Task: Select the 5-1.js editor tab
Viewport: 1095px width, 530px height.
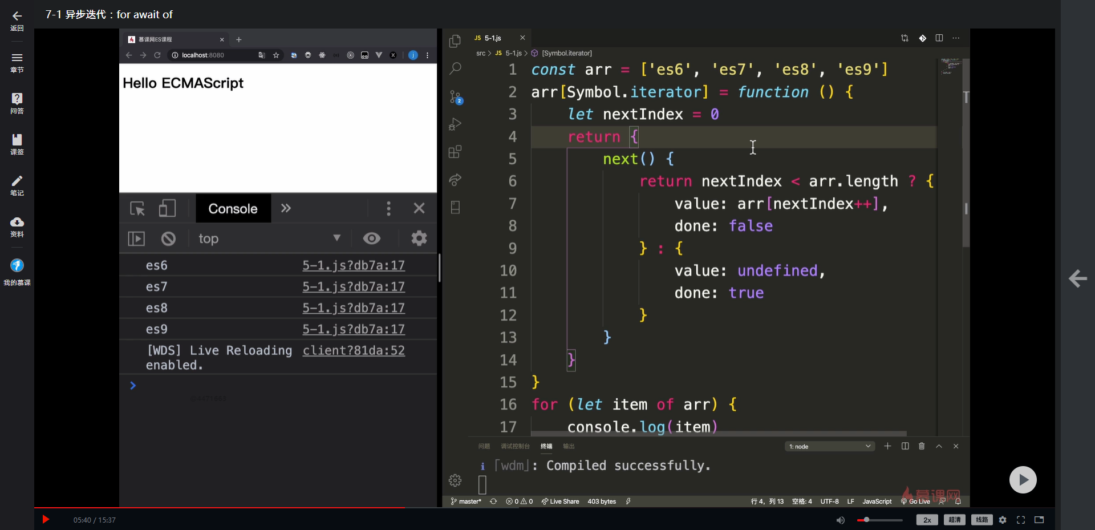Action: point(499,38)
